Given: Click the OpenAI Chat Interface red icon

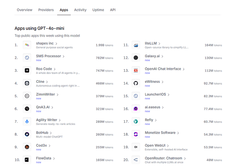Looking at the screenshot, I should (x=136, y=71).
